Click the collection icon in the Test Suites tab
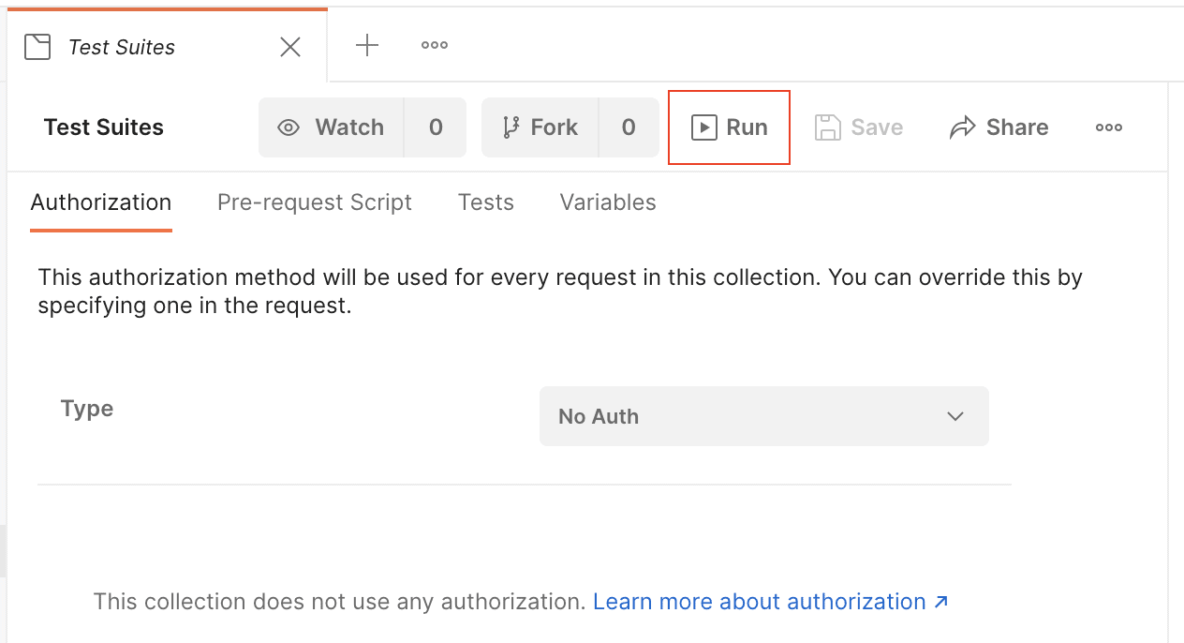1184x643 pixels. pyautogui.click(x=37, y=47)
